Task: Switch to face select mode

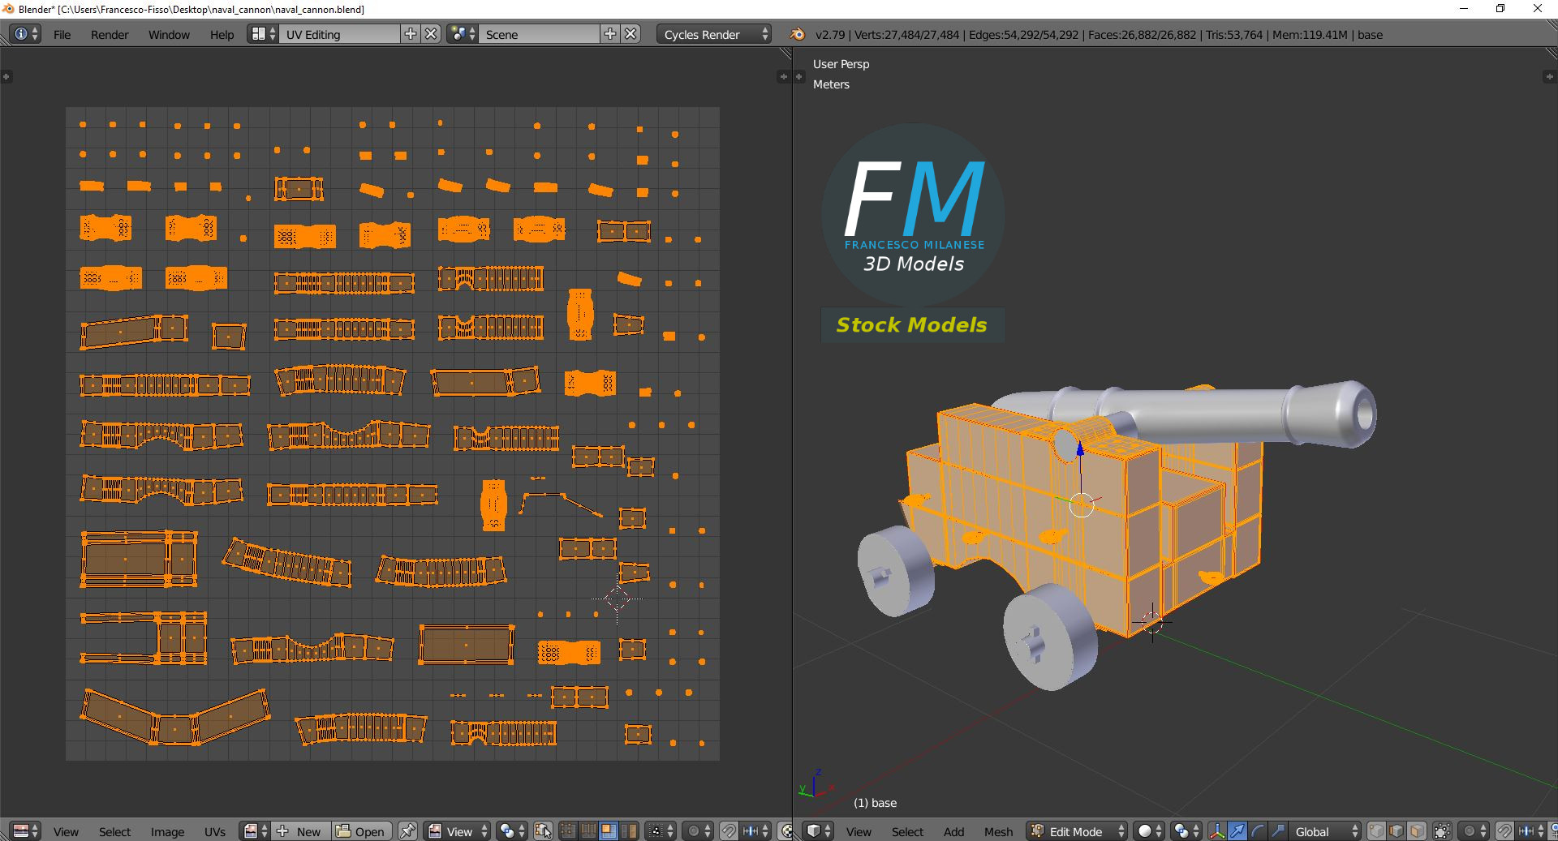Action: [x=1417, y=831]
